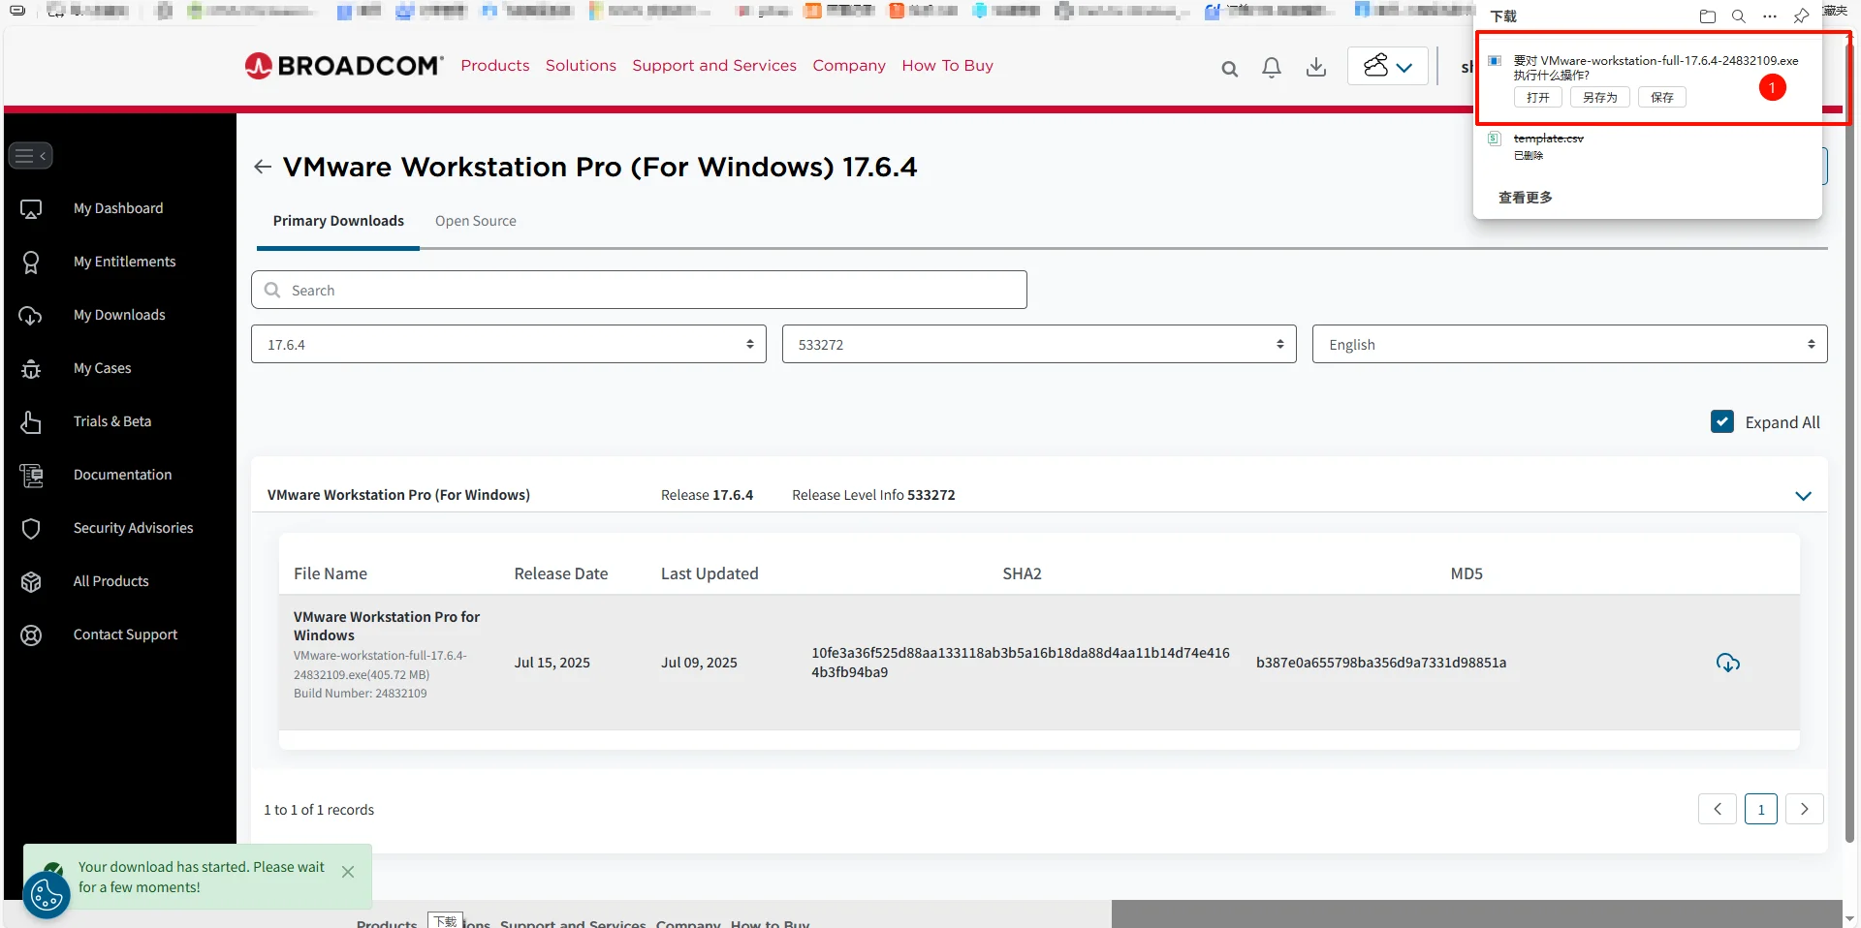
Task: Click the notifications bell icon
Action: point(1271,68)
